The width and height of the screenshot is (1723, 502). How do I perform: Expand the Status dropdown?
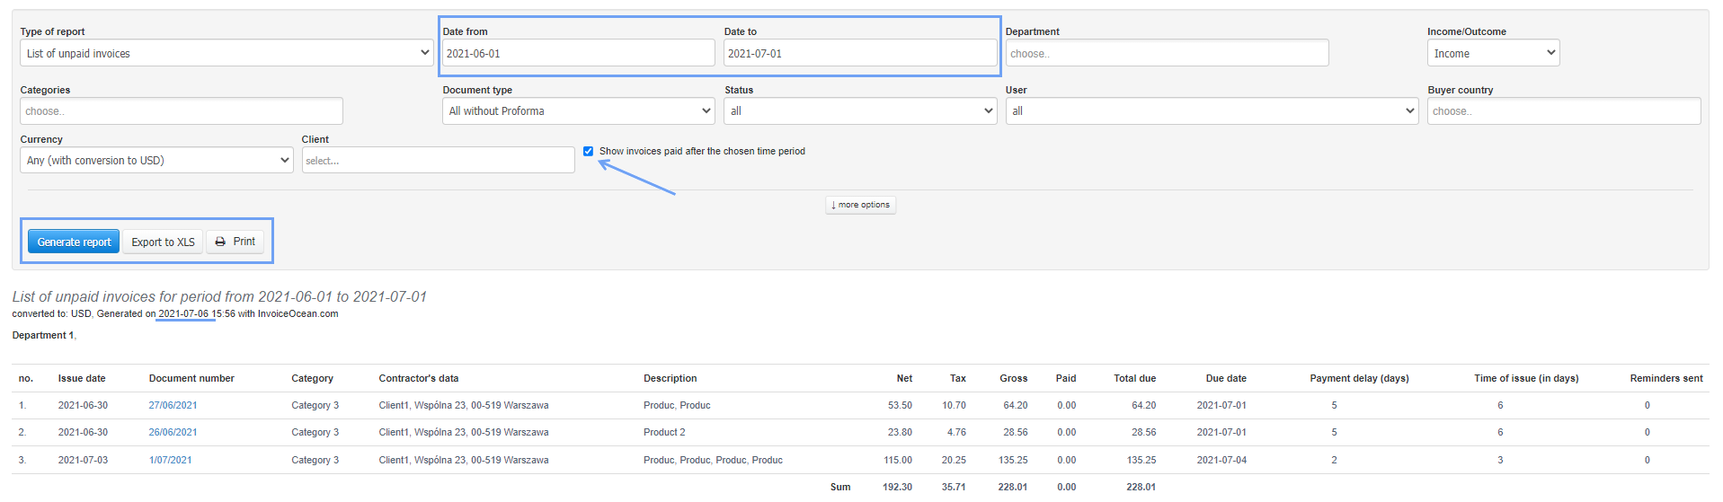[860, 111]
